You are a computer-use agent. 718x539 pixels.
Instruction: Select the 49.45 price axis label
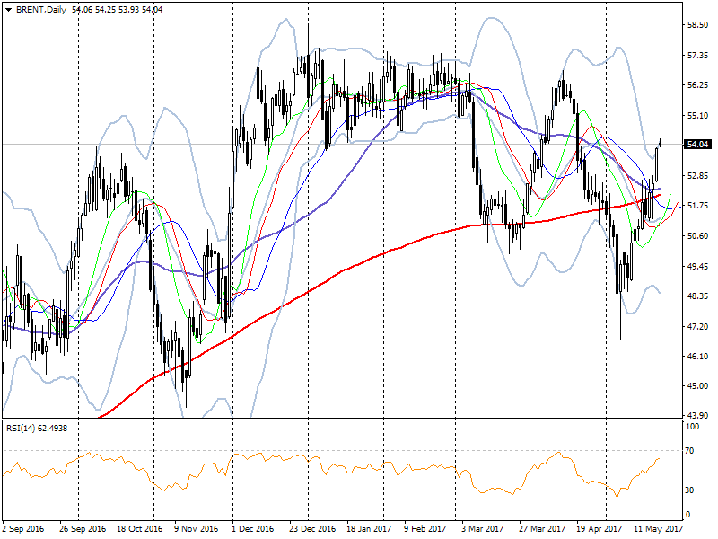pos(697,266)
